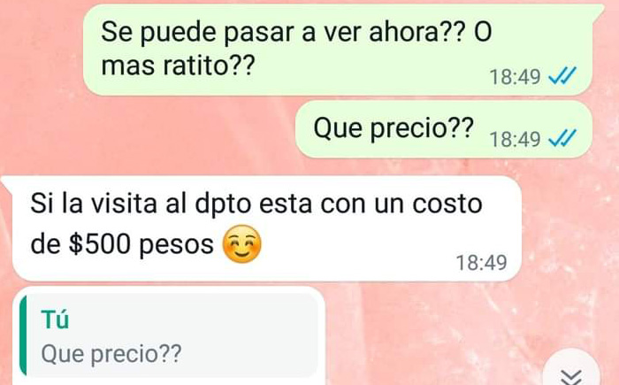Select the 'Si la visita al dpto' message
Screen dimensions: 619x385
pos(267,229)
